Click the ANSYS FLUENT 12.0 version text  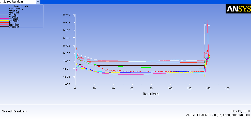pos(218,115)
